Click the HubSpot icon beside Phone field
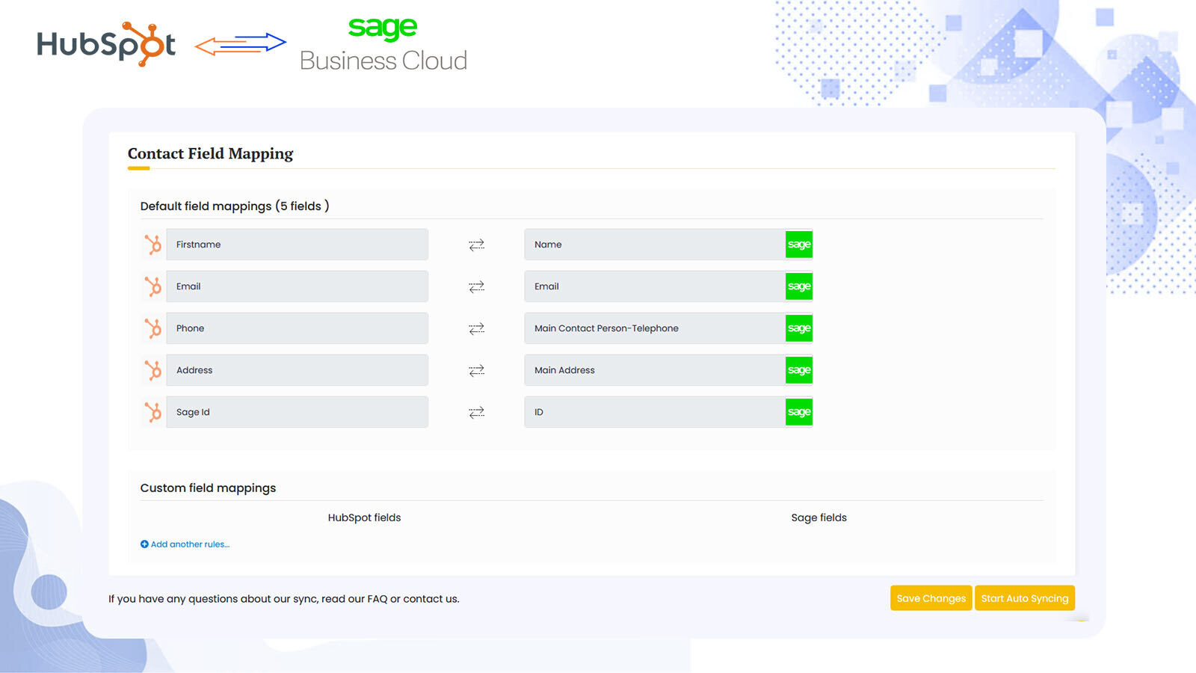 153,328
